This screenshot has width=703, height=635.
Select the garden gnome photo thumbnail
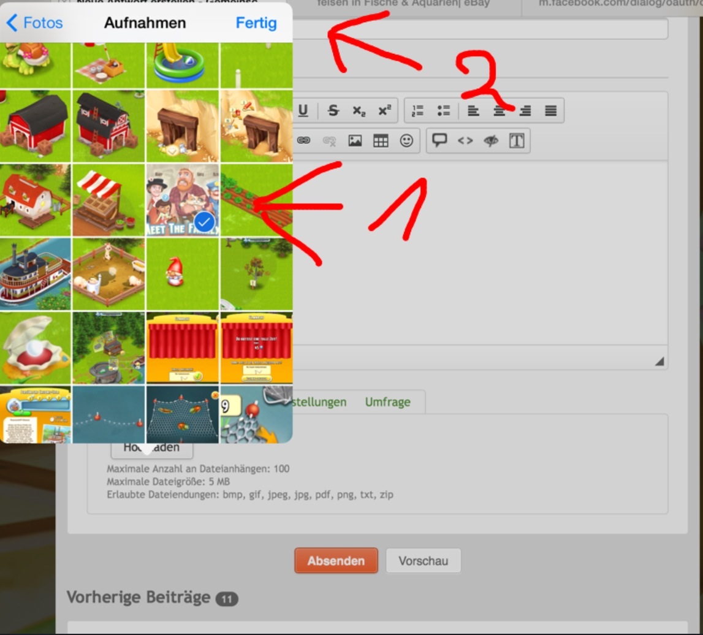(x=183, y=273)
